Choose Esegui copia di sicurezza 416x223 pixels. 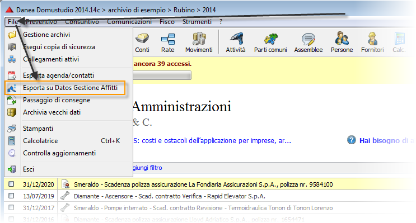coord(59,47)
